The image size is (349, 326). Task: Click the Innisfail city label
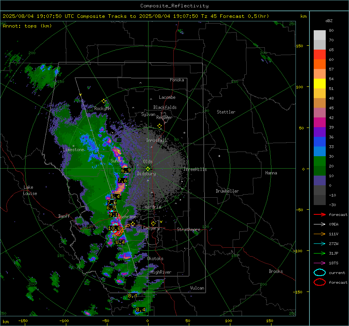pyautogui.click(x=157, y=140)
